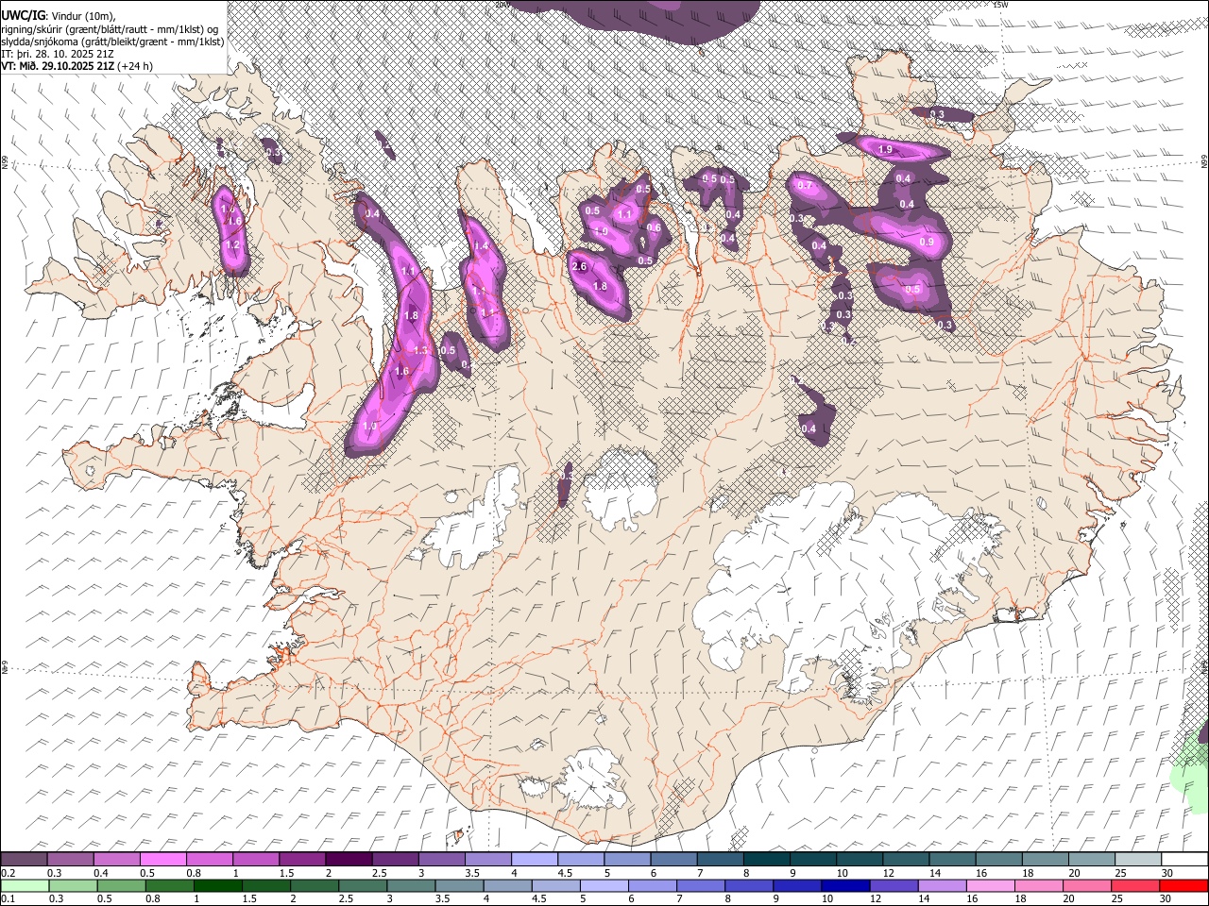Image resolution: width=1209 pixels, height=906 pixels.
Task: Click the bright pink upper swatch between 0.5 and 0.8
Action: pyautogui.click(x=163, y=860)
